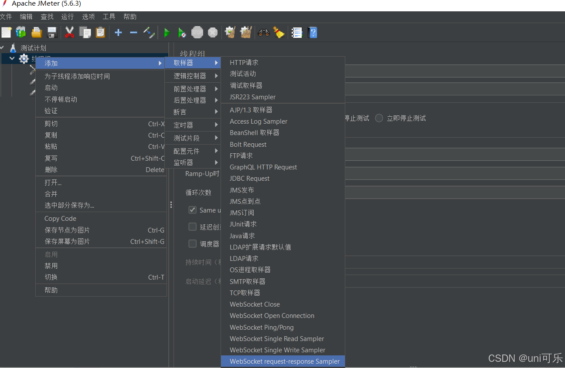Image resolution: width=565 pixels, height=368 pixels.
Task: Select WebSocket request-response Sampler
Action: [283, 361]
